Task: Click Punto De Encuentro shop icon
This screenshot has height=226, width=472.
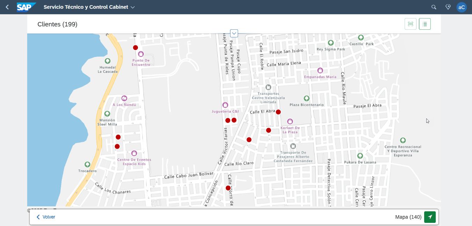Action: click(141, 54)
